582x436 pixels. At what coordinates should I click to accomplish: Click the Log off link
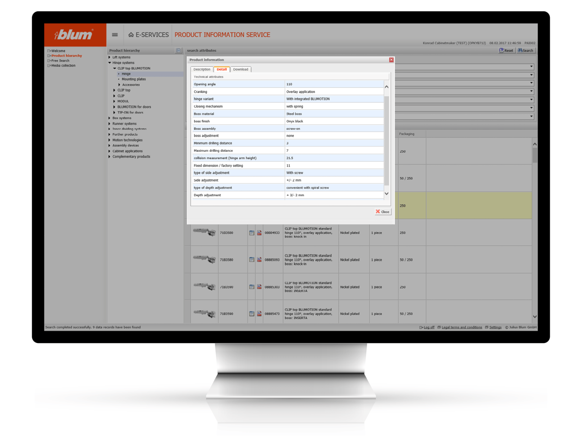point(429,327)
